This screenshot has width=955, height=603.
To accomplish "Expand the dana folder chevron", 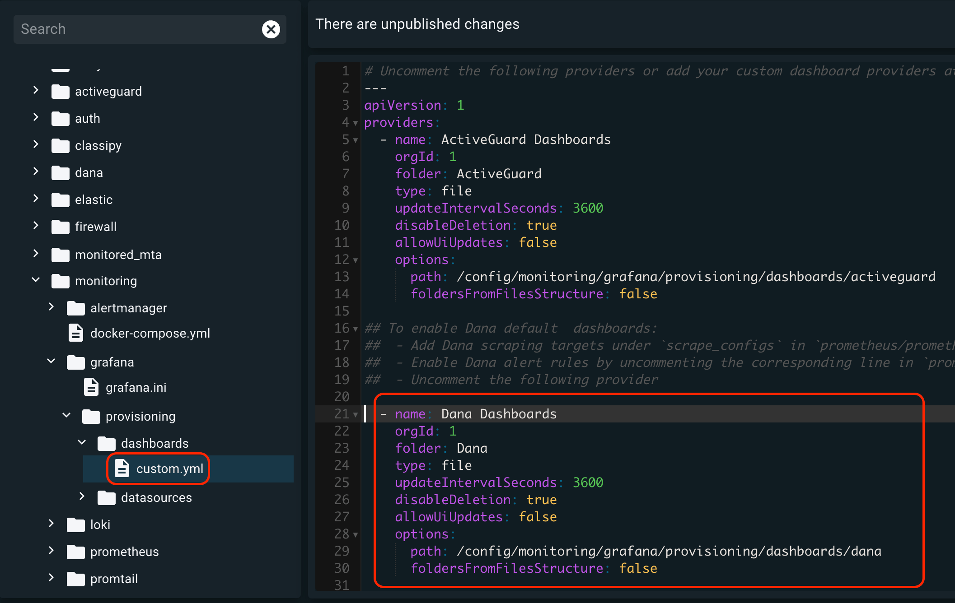I will tap(36, 172).
